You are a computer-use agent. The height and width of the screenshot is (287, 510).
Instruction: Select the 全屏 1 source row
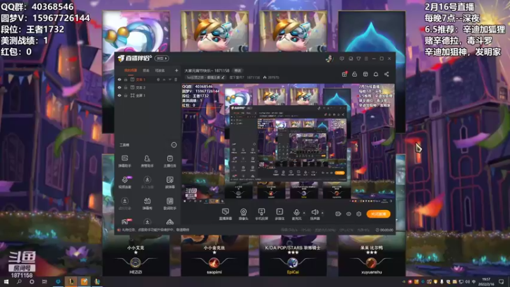point(147,95)
